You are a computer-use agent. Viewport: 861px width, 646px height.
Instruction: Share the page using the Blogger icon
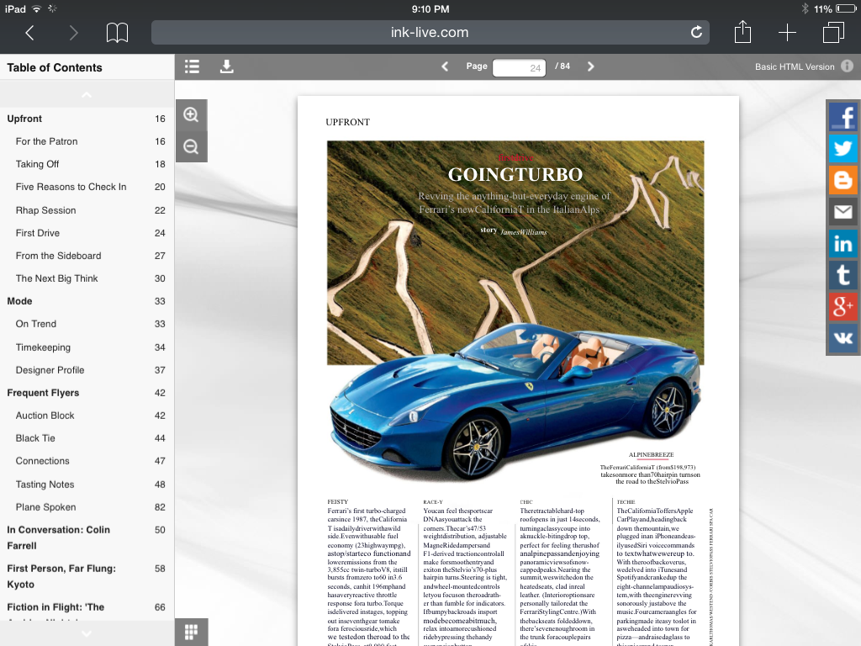pyautogui.click(x=843, y=180)
